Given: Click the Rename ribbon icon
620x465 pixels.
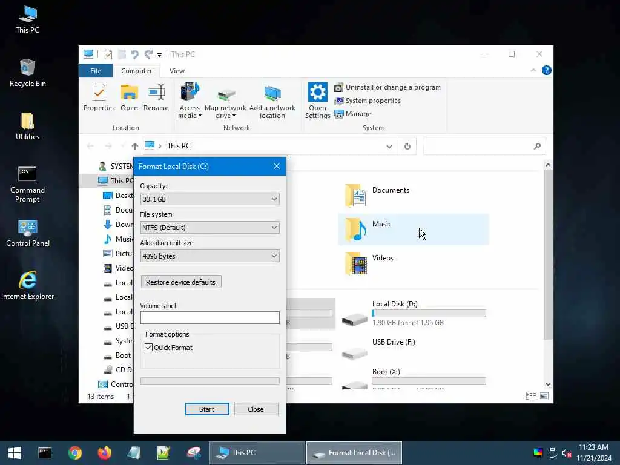Looking at the screenshot, I should (156, 97).
